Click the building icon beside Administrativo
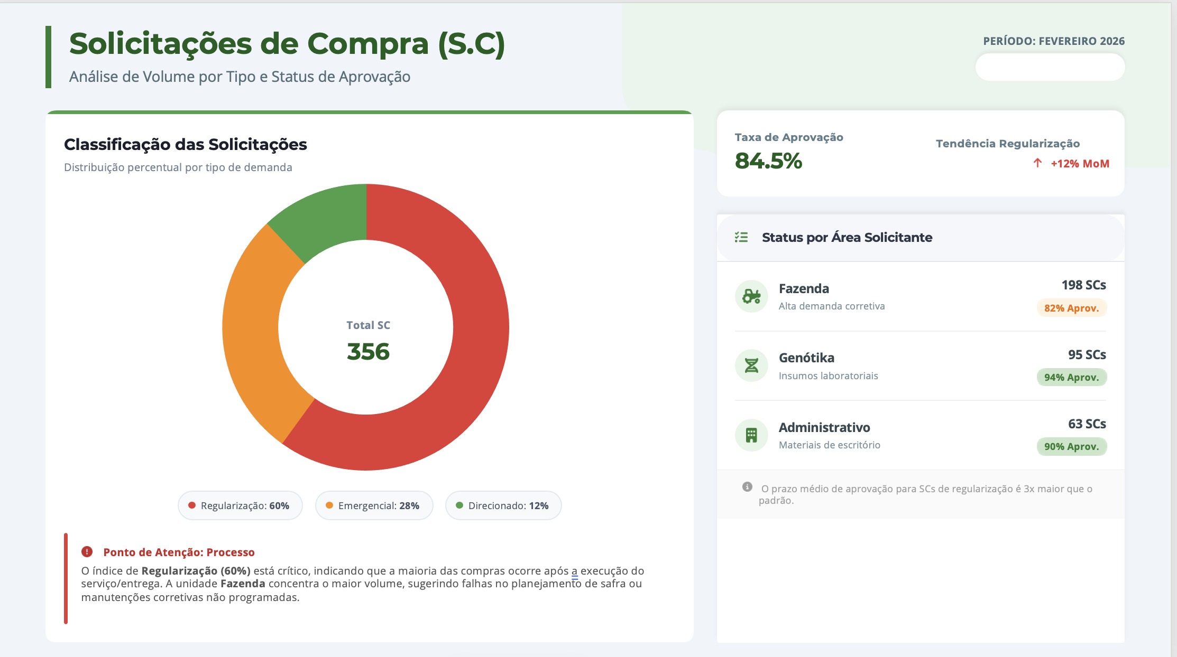Image resolution: width=1177 pixels, height=657 pixels. (751, 435)
